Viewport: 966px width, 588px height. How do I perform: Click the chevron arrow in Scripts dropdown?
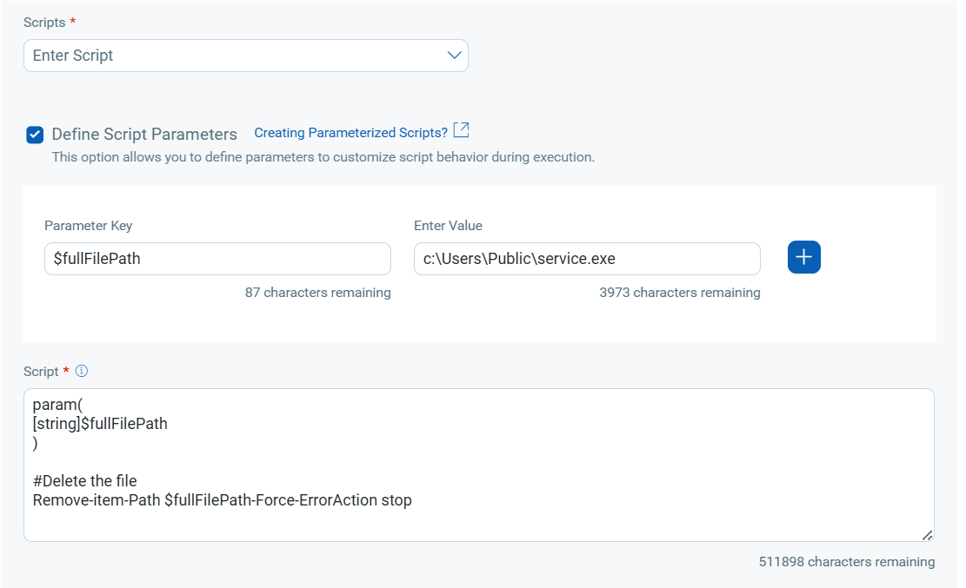(454, 56)
